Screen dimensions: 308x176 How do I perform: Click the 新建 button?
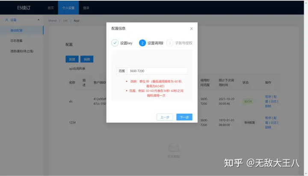point(71,59)
